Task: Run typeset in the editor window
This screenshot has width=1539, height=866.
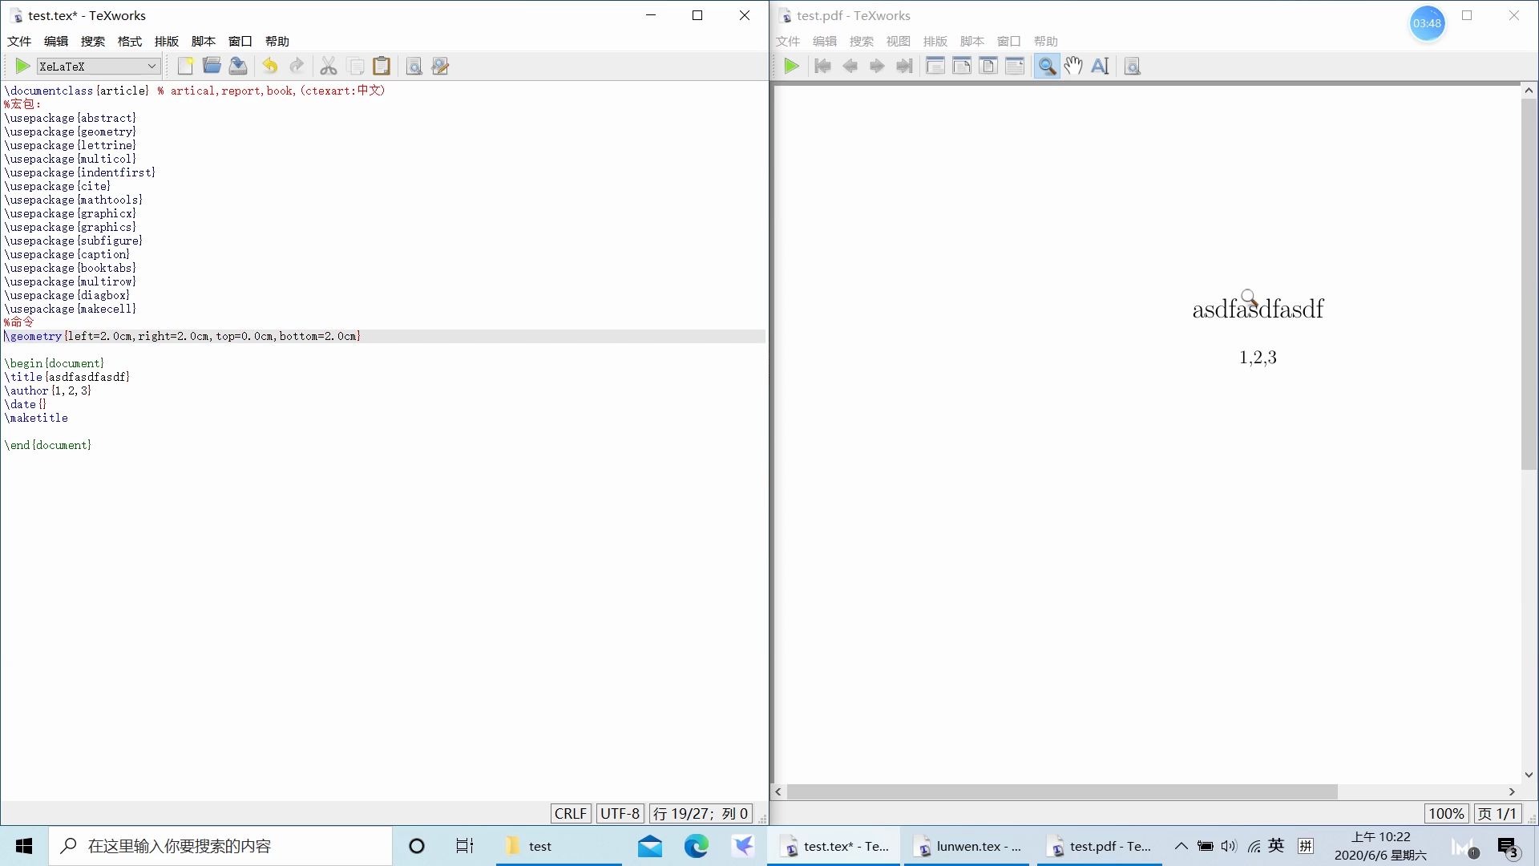Action: tap(22, 67)
